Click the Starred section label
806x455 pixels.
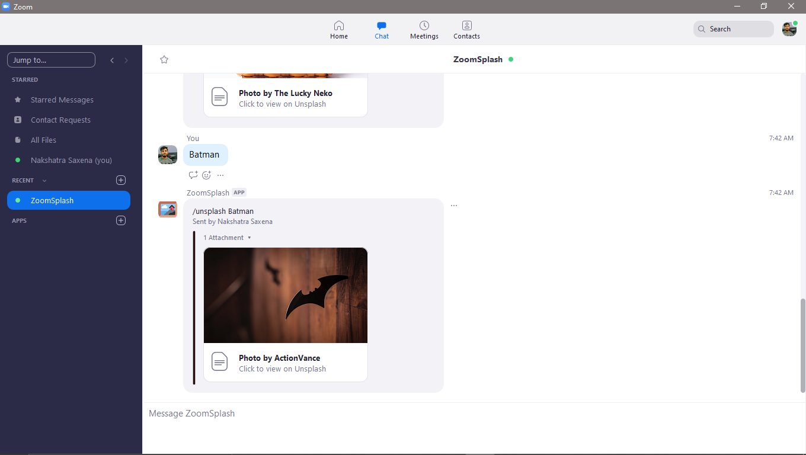tap(25, 79)
